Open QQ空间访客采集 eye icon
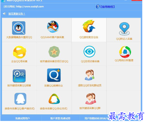This screenshot has width=147, height=126. click(x=89, y=51)
